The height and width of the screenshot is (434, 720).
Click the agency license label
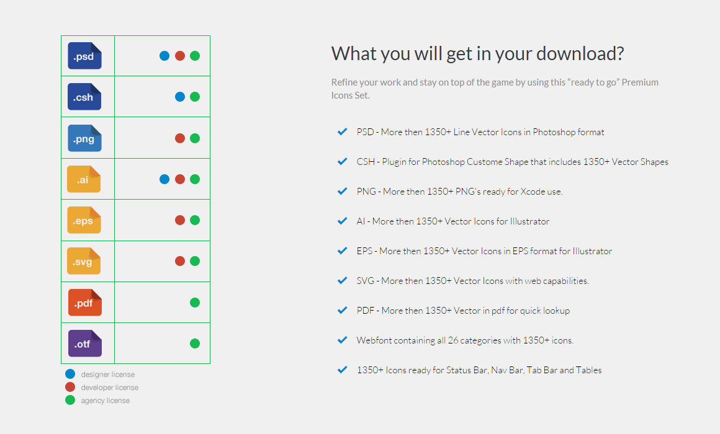coord(106,401)
